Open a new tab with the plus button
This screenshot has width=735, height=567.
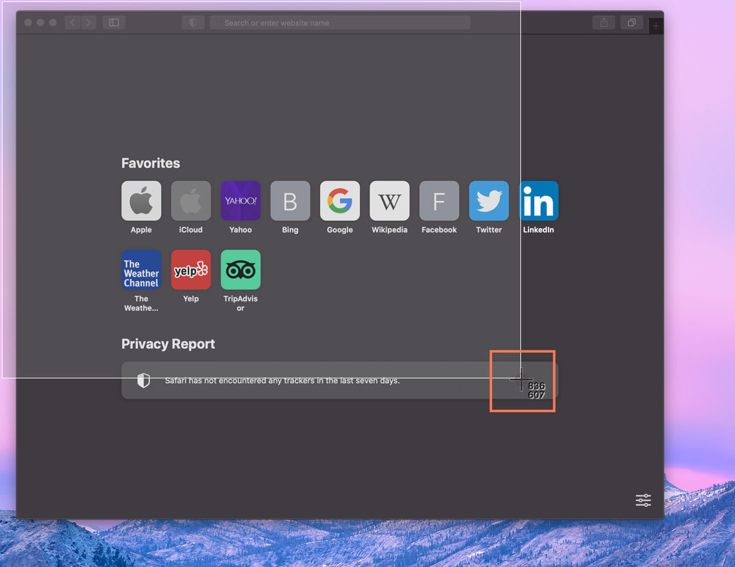point(655,25)
